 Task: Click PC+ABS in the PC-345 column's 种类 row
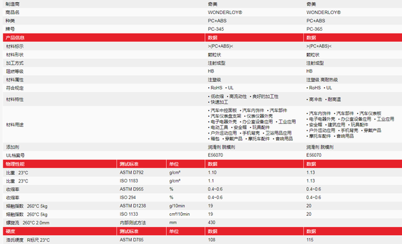coord(217,21)
